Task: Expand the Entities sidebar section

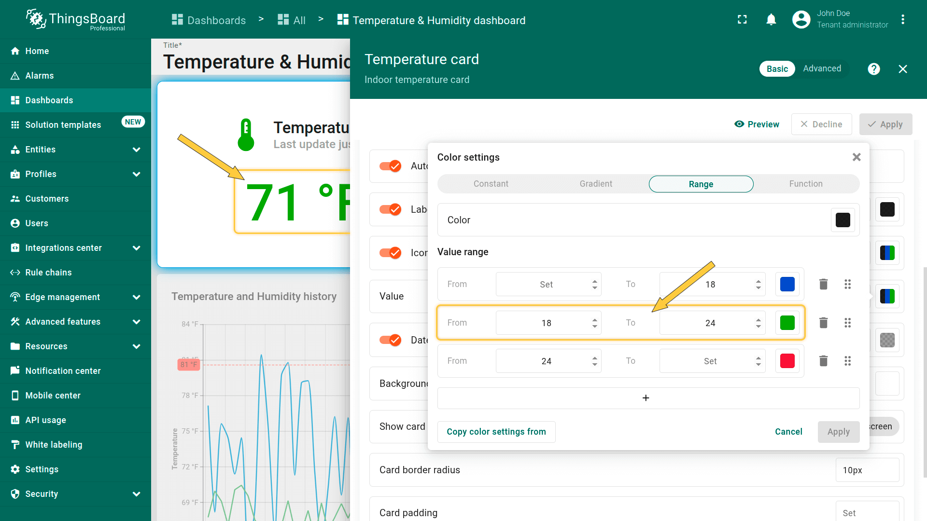Action: coord(136,150)
